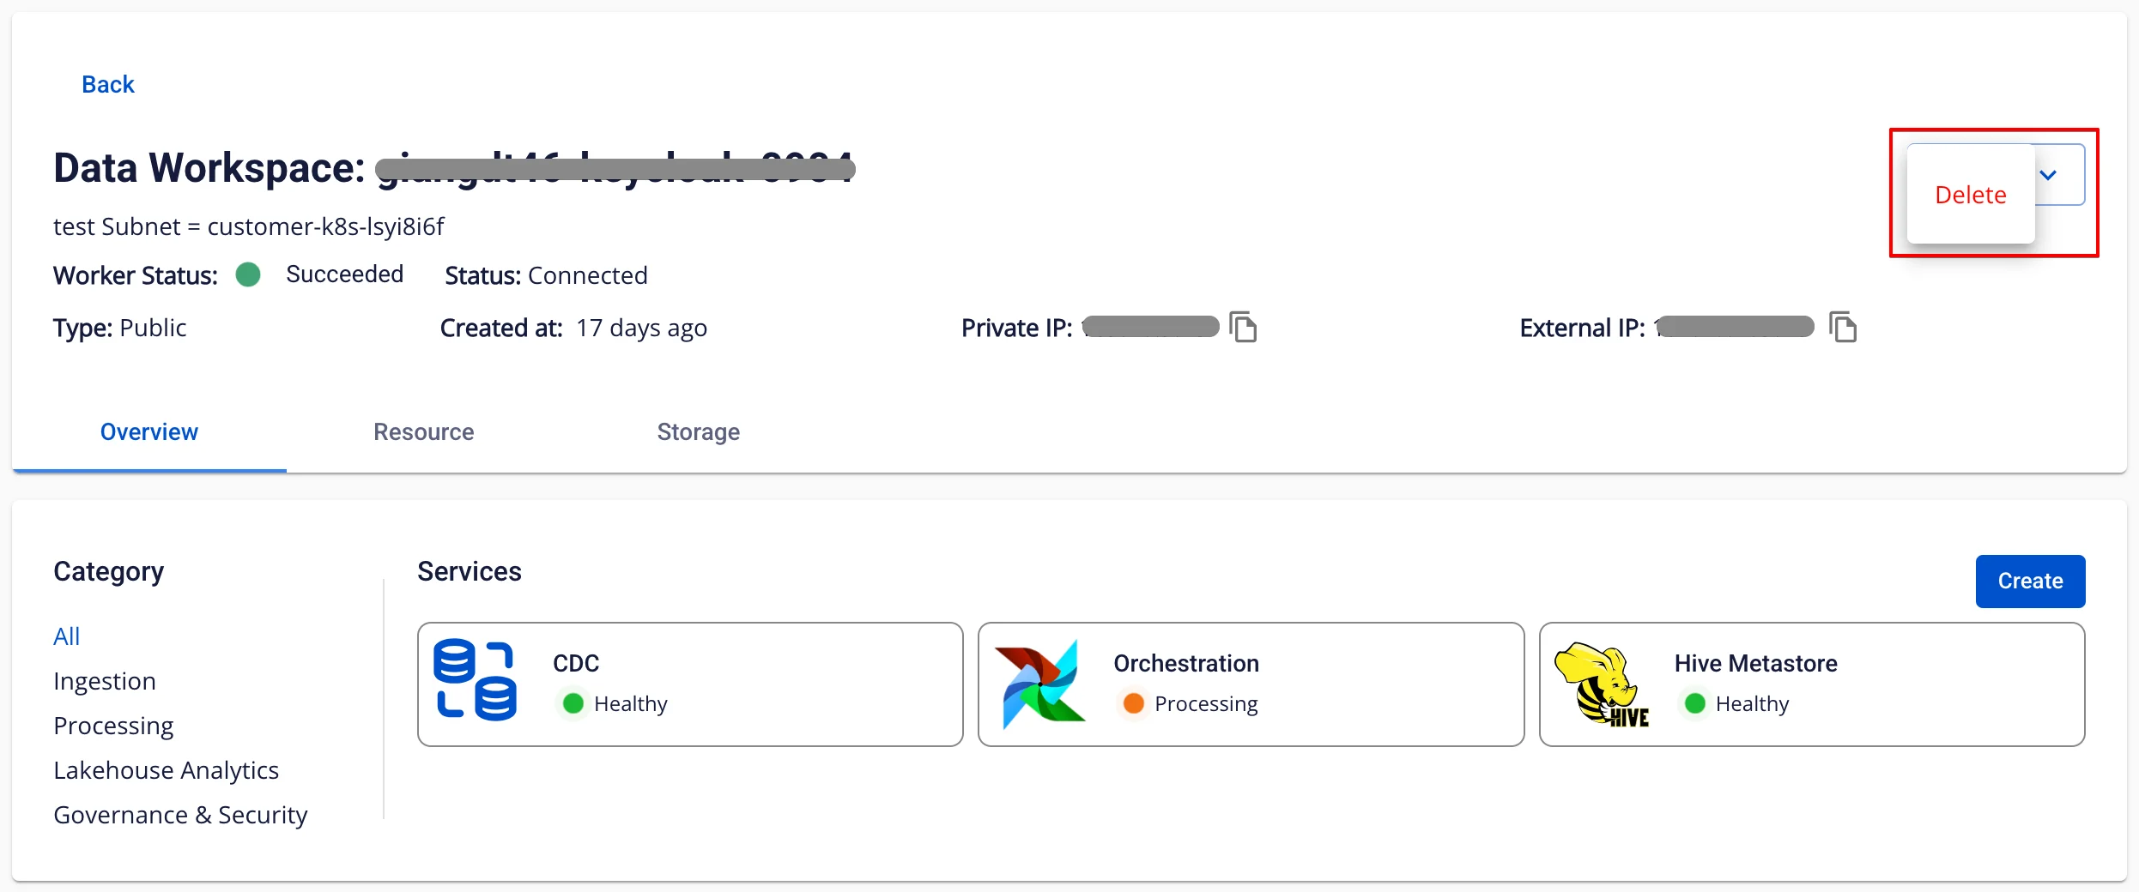The image size is (2139, 892).
Task: Switch to the Resource tab
Action: 423,431
